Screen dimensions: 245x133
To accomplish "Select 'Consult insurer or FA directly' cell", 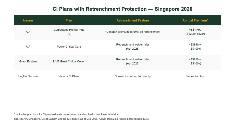I will (132, 76).
